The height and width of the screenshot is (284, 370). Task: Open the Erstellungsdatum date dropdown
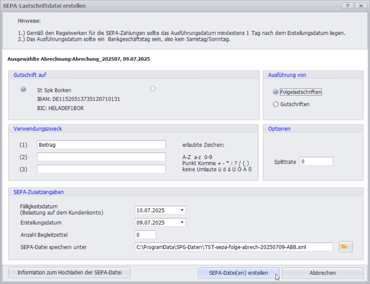(182, 223)
